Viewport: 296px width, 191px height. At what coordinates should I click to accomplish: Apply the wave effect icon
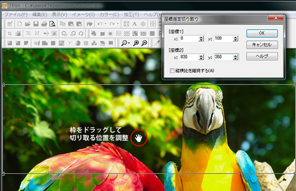point(126,34)
